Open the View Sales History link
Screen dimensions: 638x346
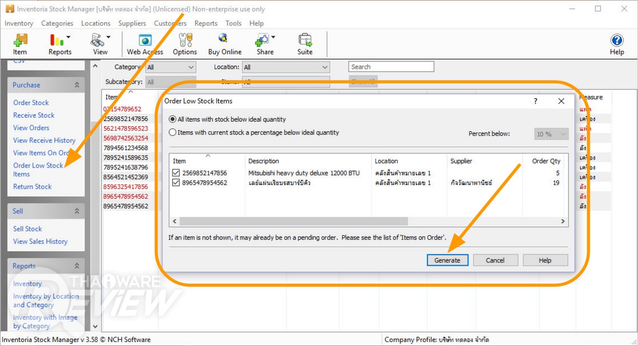(40, 241)
